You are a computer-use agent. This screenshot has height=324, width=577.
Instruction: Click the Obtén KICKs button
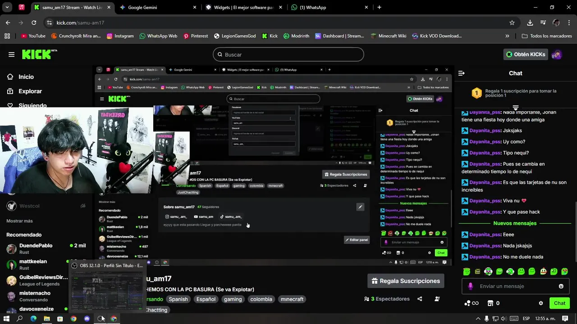(x=526, y=54)
